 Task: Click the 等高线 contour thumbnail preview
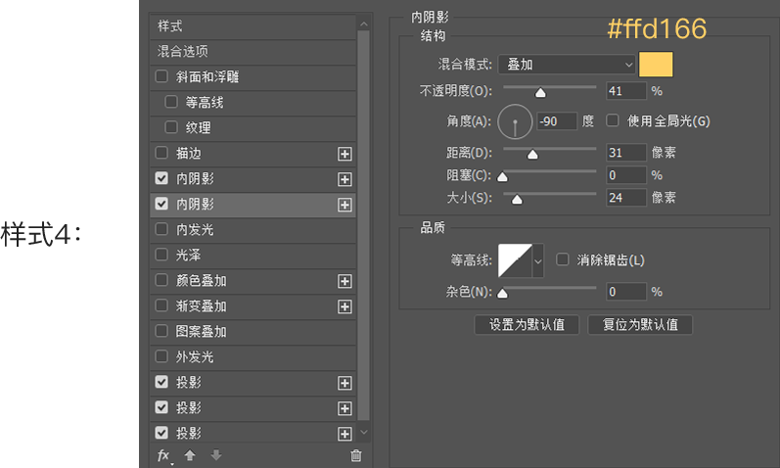pos(516,260)
